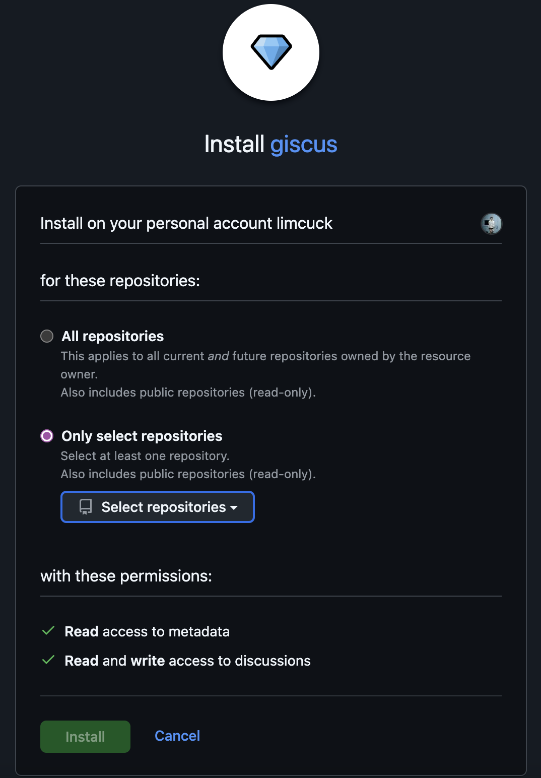Open the giscus link in the heading
541x778 pixels.
[x=303, y=145]
